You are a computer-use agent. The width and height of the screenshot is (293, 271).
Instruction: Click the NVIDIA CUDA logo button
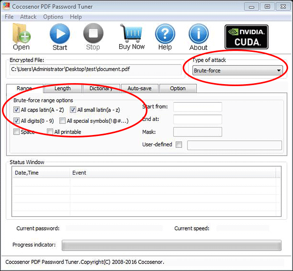tap(247, 37)
